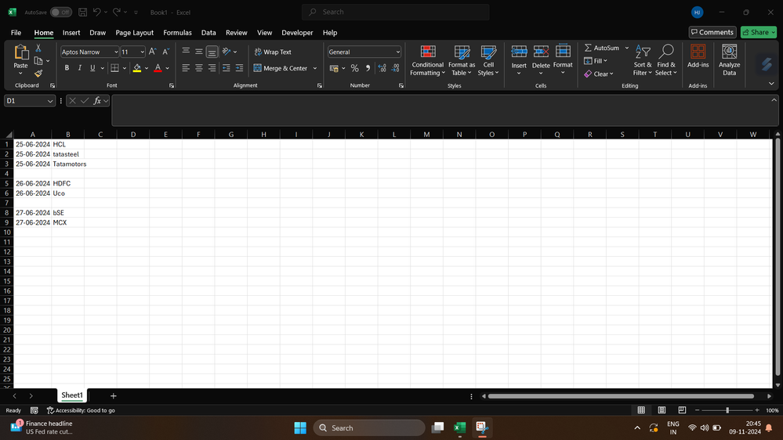
Task: Apply comma style number format
Action: [x=368, y=68]
